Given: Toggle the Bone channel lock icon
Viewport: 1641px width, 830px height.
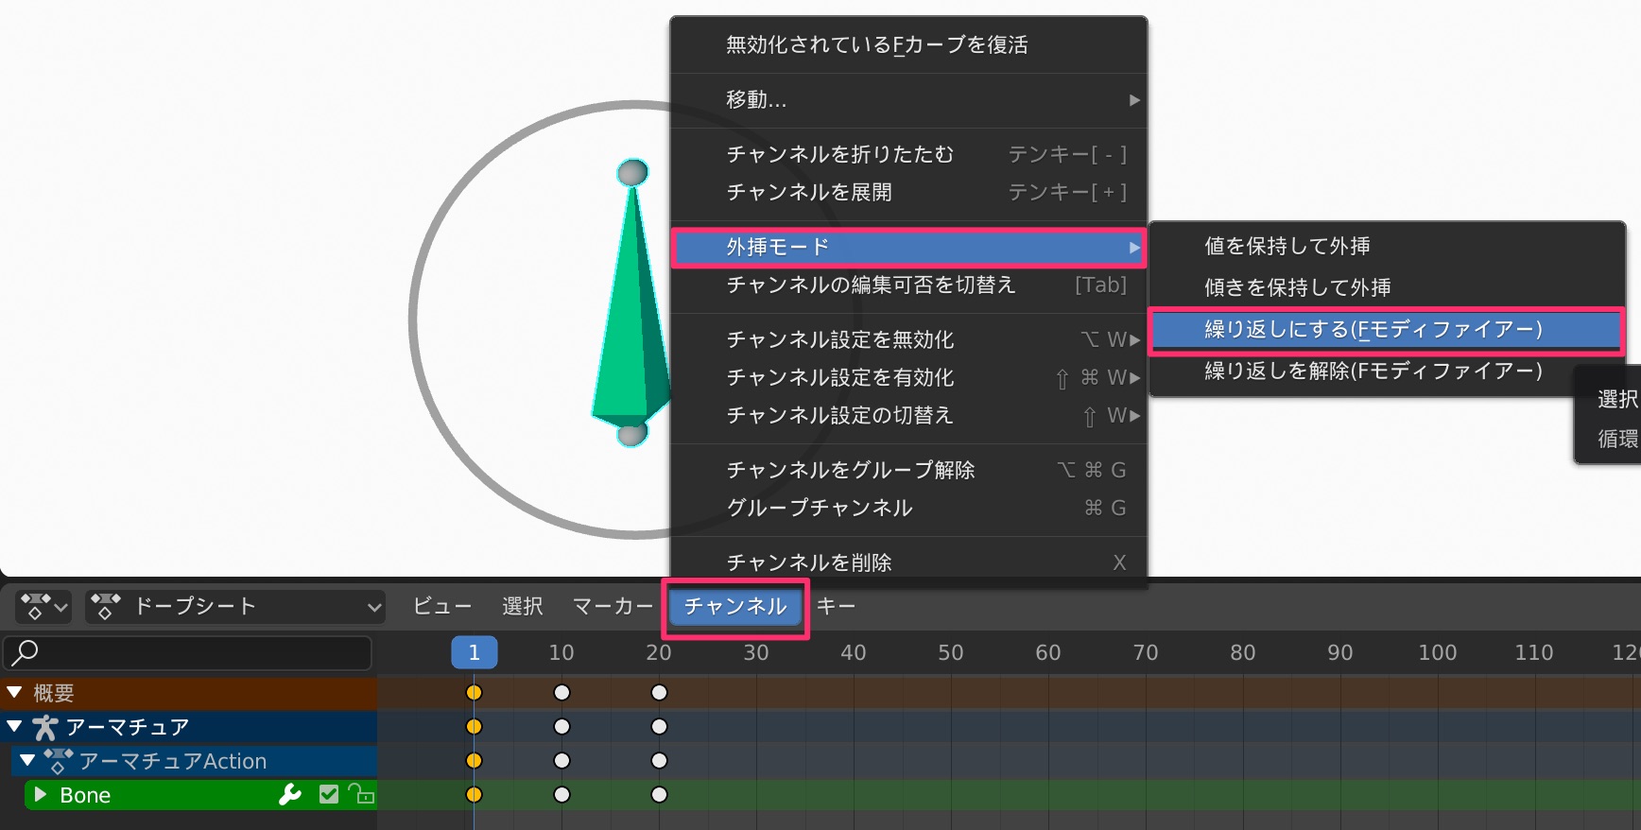Looking at the screenshot, I should coord(361,794).
